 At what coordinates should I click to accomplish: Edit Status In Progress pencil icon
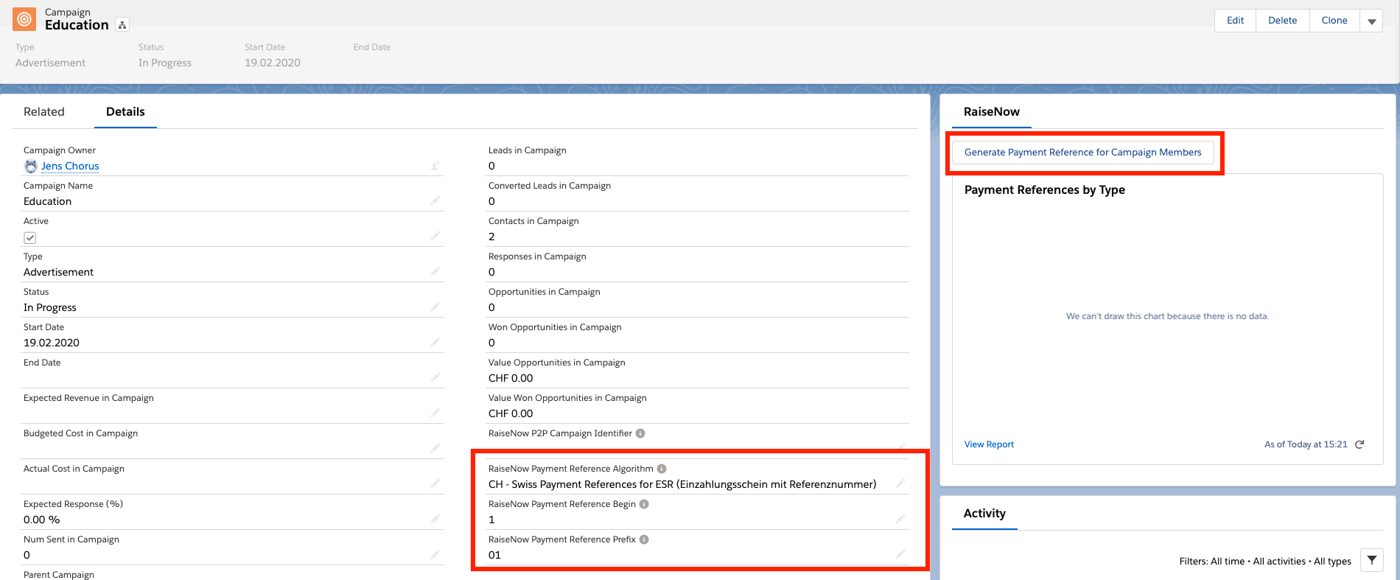point(435,307)
